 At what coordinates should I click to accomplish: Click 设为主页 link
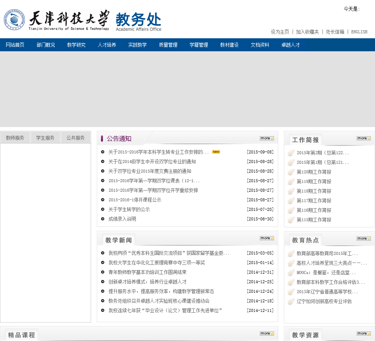[x=280, y=32]
